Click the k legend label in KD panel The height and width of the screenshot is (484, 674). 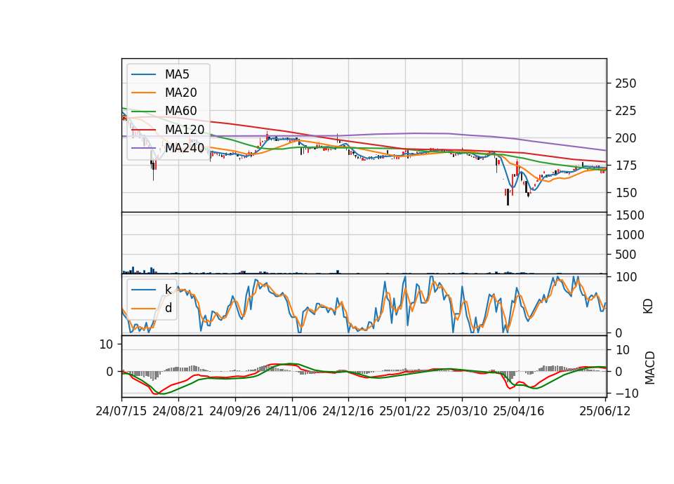pyautogui.click(x=168, y=290)
